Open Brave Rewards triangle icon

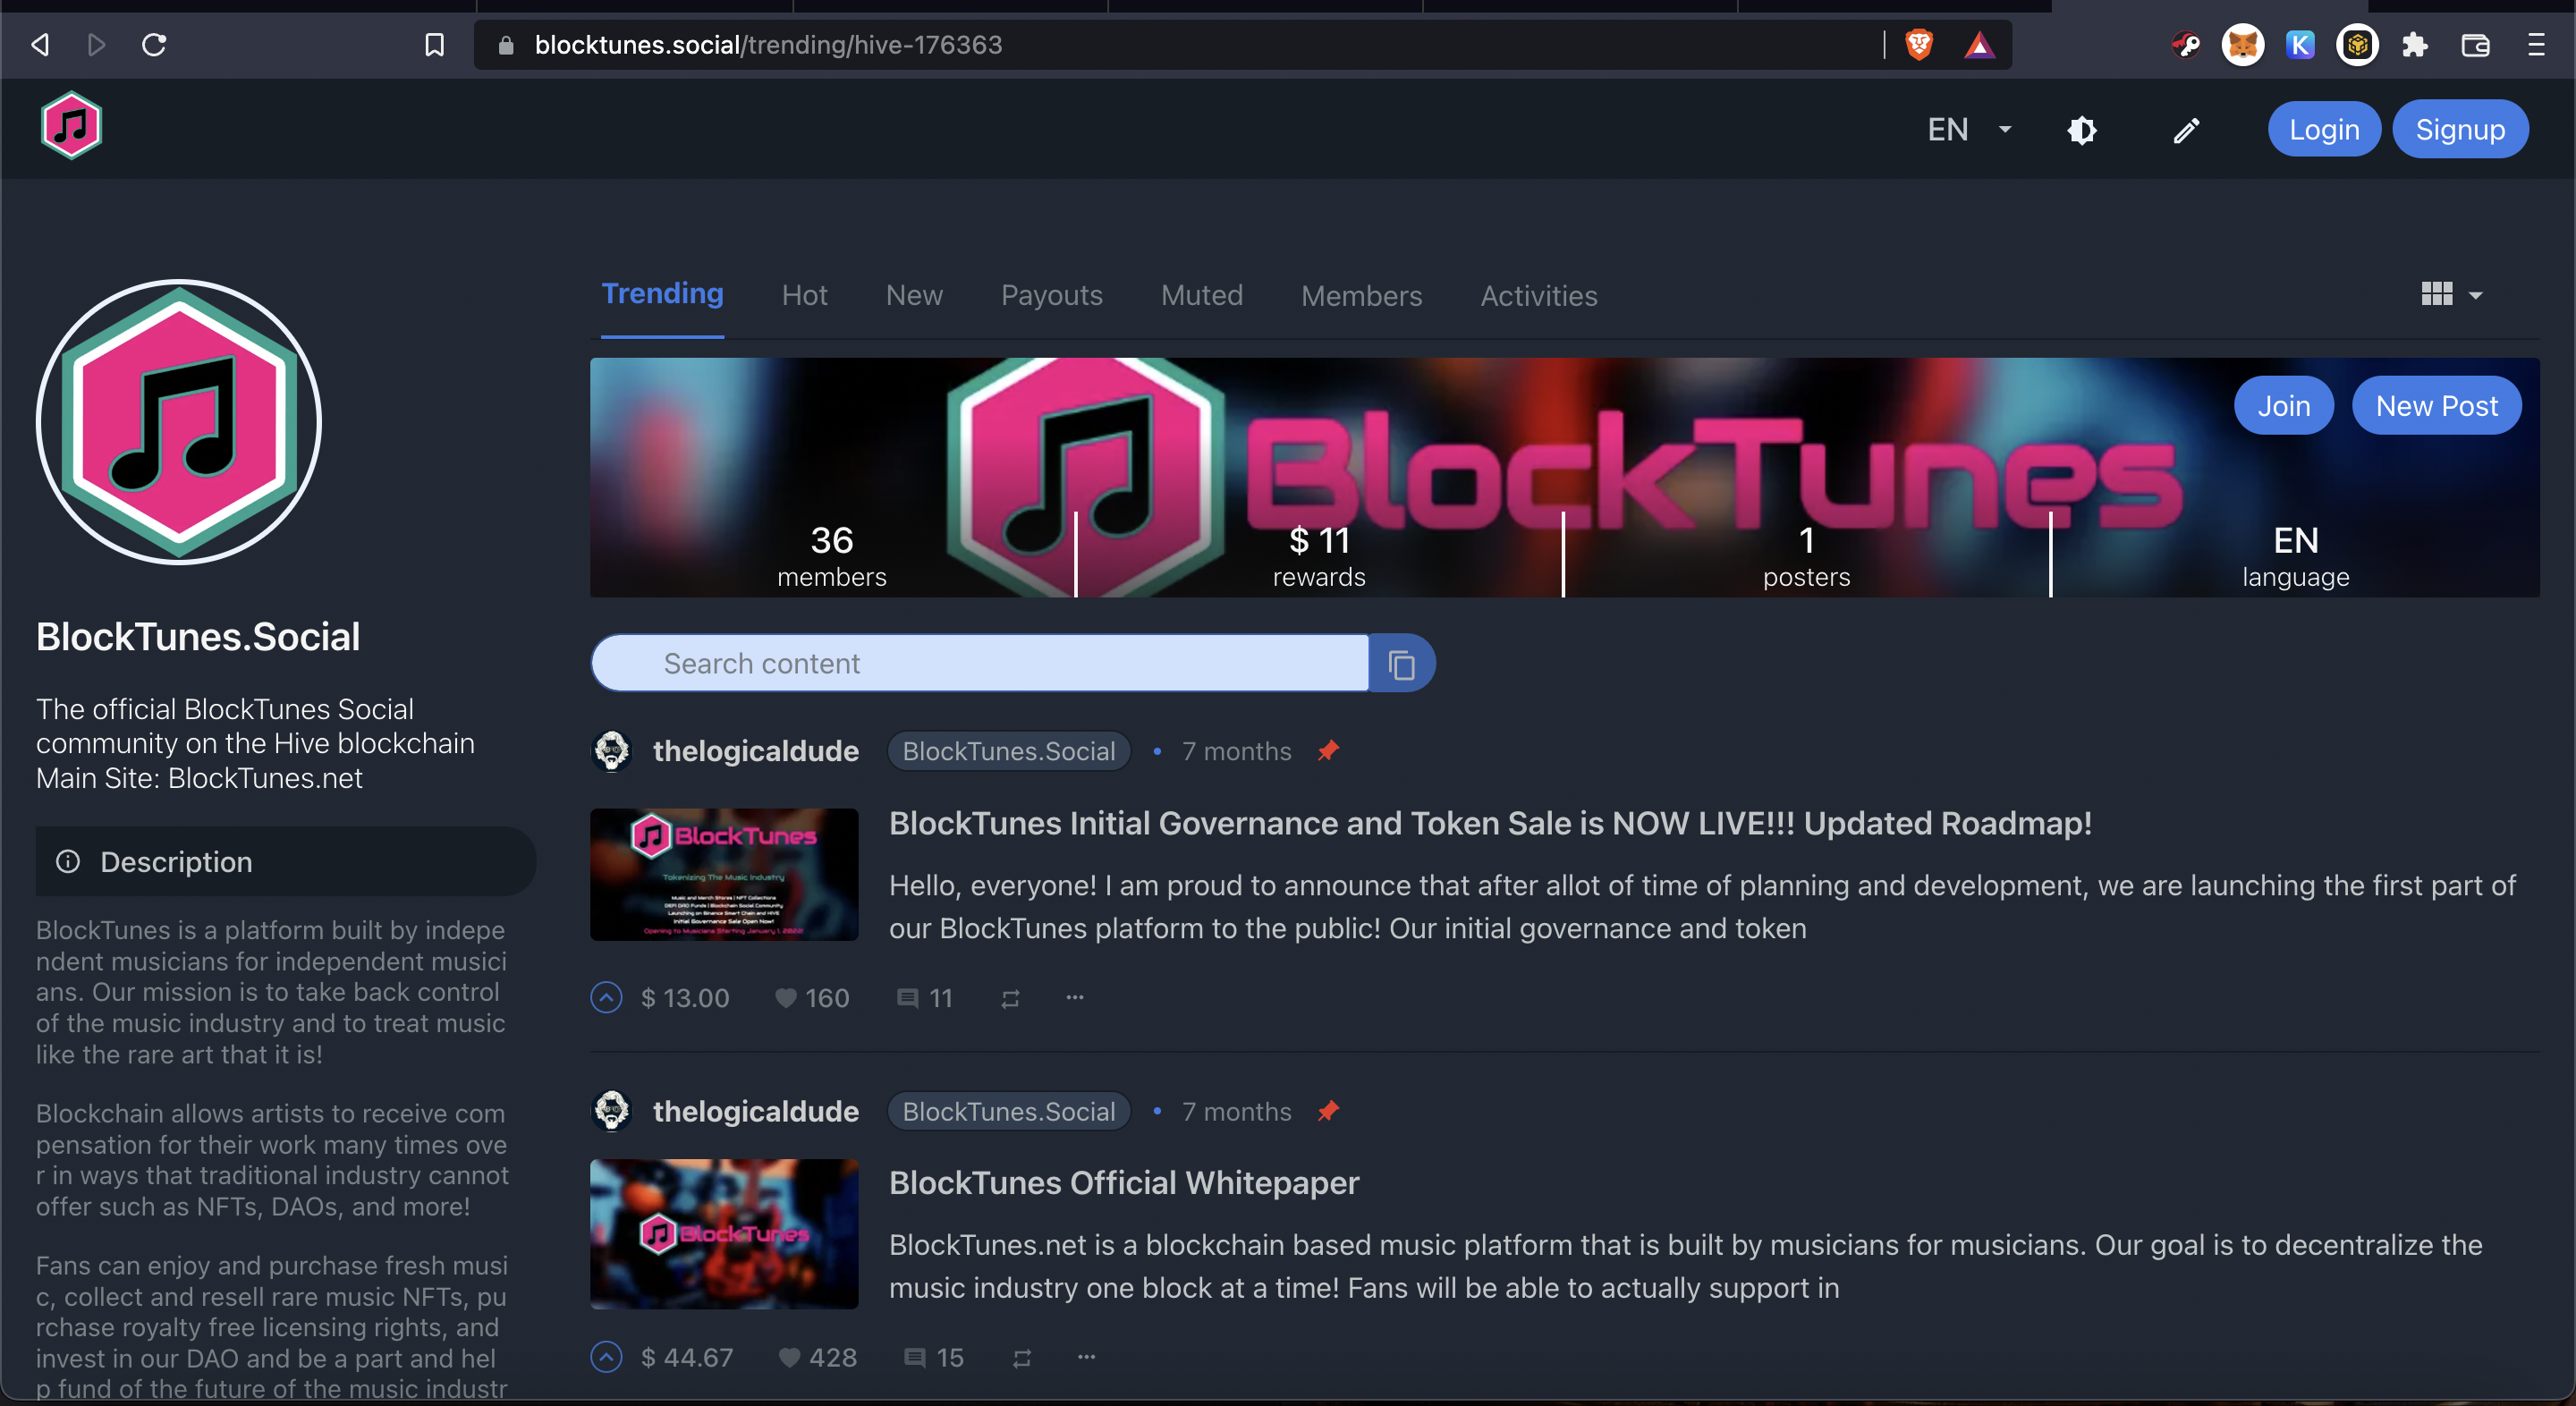[1979, 45]
